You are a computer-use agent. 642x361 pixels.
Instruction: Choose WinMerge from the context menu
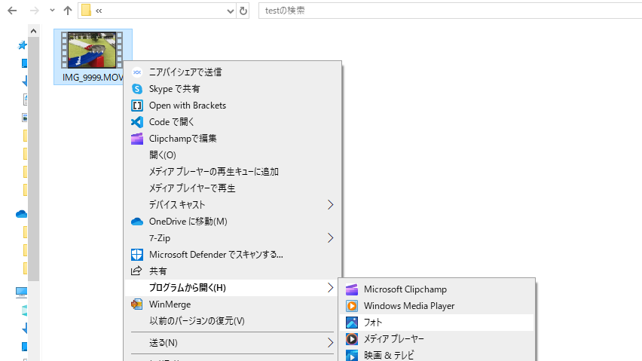tap(233, 304)
